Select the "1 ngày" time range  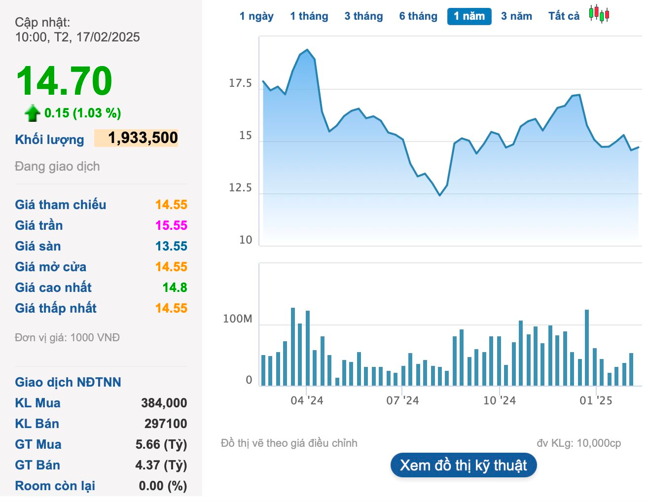coord(256,16)
